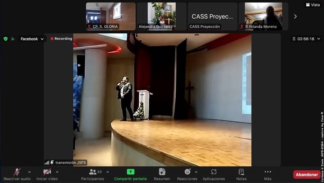324x183 pixels.
Task: Select Alejandra Gonzalez participant thumbnail
Action: (162, 17)
